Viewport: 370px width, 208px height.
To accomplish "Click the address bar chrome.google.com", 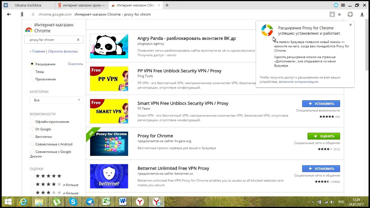I will pyautogui.click(x=55, y=14).
